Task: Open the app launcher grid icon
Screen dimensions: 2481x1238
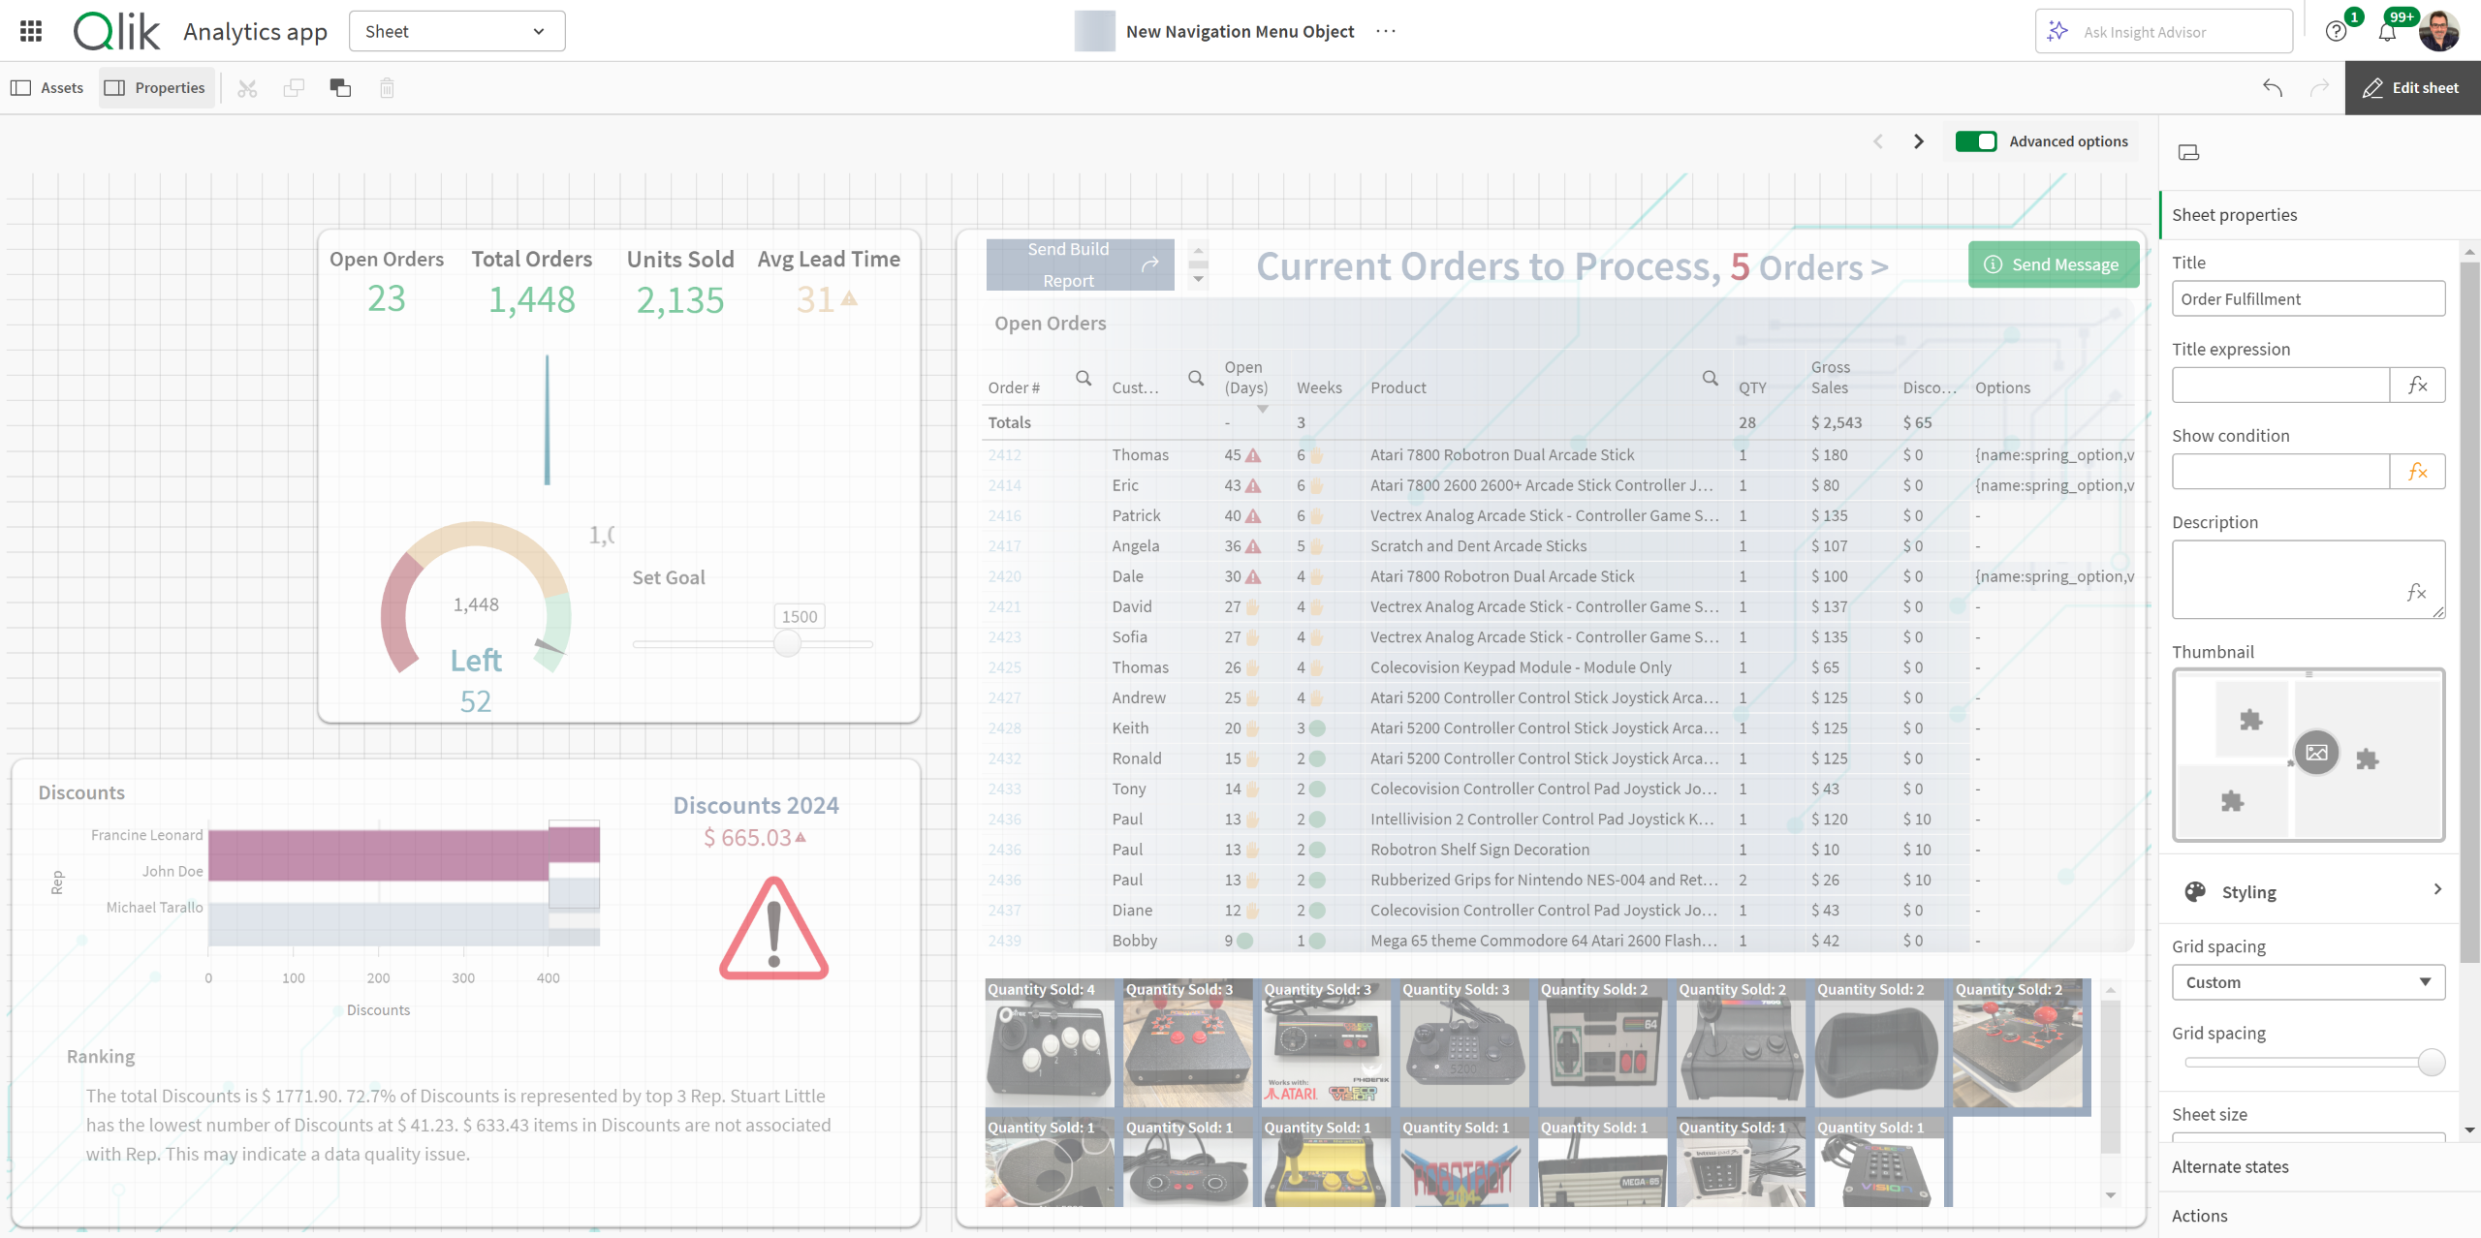Action: 31,31
